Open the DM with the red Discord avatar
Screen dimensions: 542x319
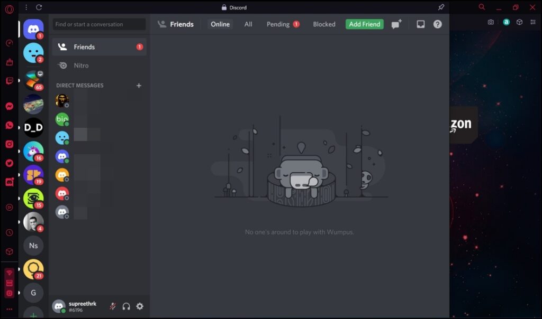point(62,193)
